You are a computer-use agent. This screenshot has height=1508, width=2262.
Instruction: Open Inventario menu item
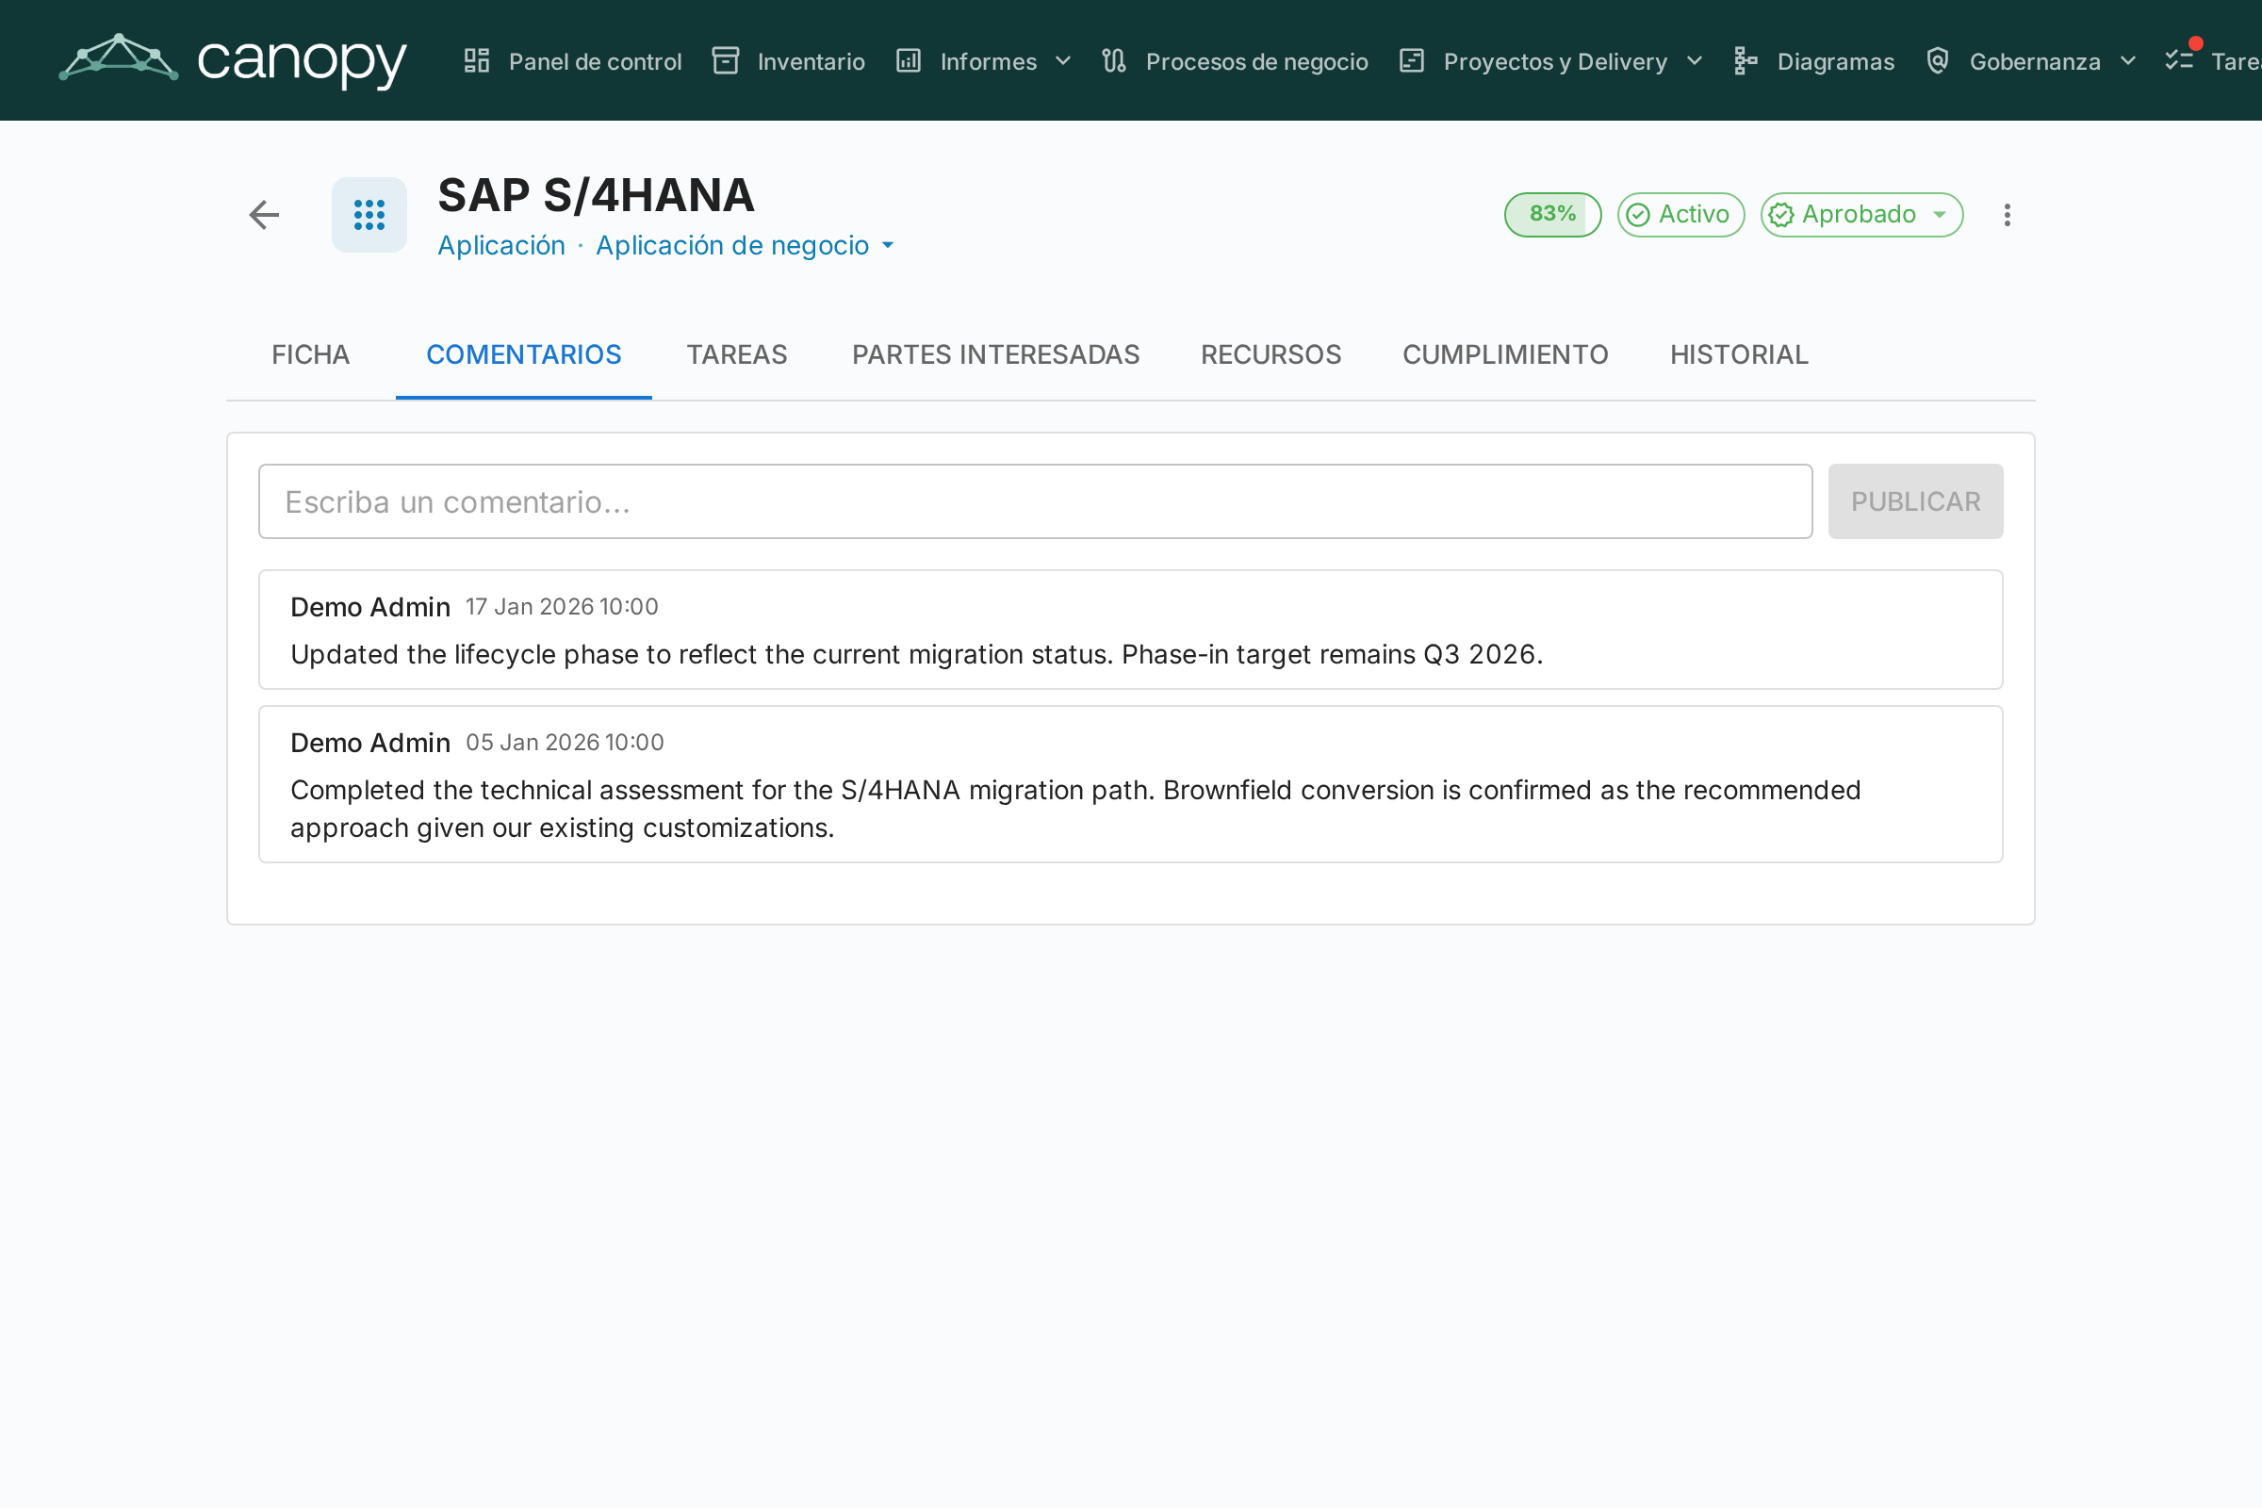[x=789, y=60]
